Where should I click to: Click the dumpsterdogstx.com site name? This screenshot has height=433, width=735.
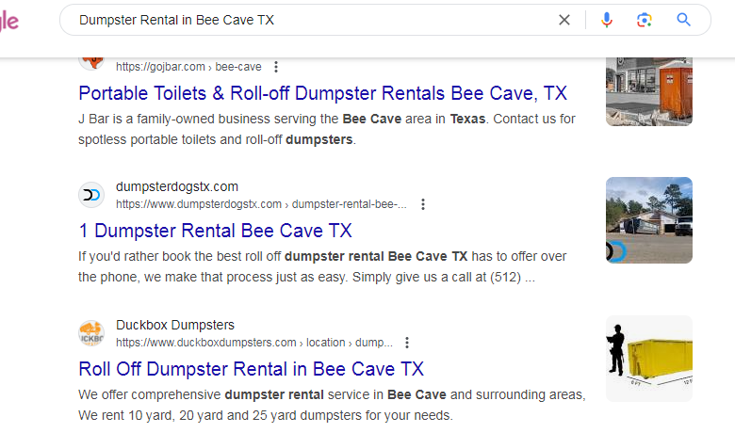pyautogui.click(x=176, y=186)
